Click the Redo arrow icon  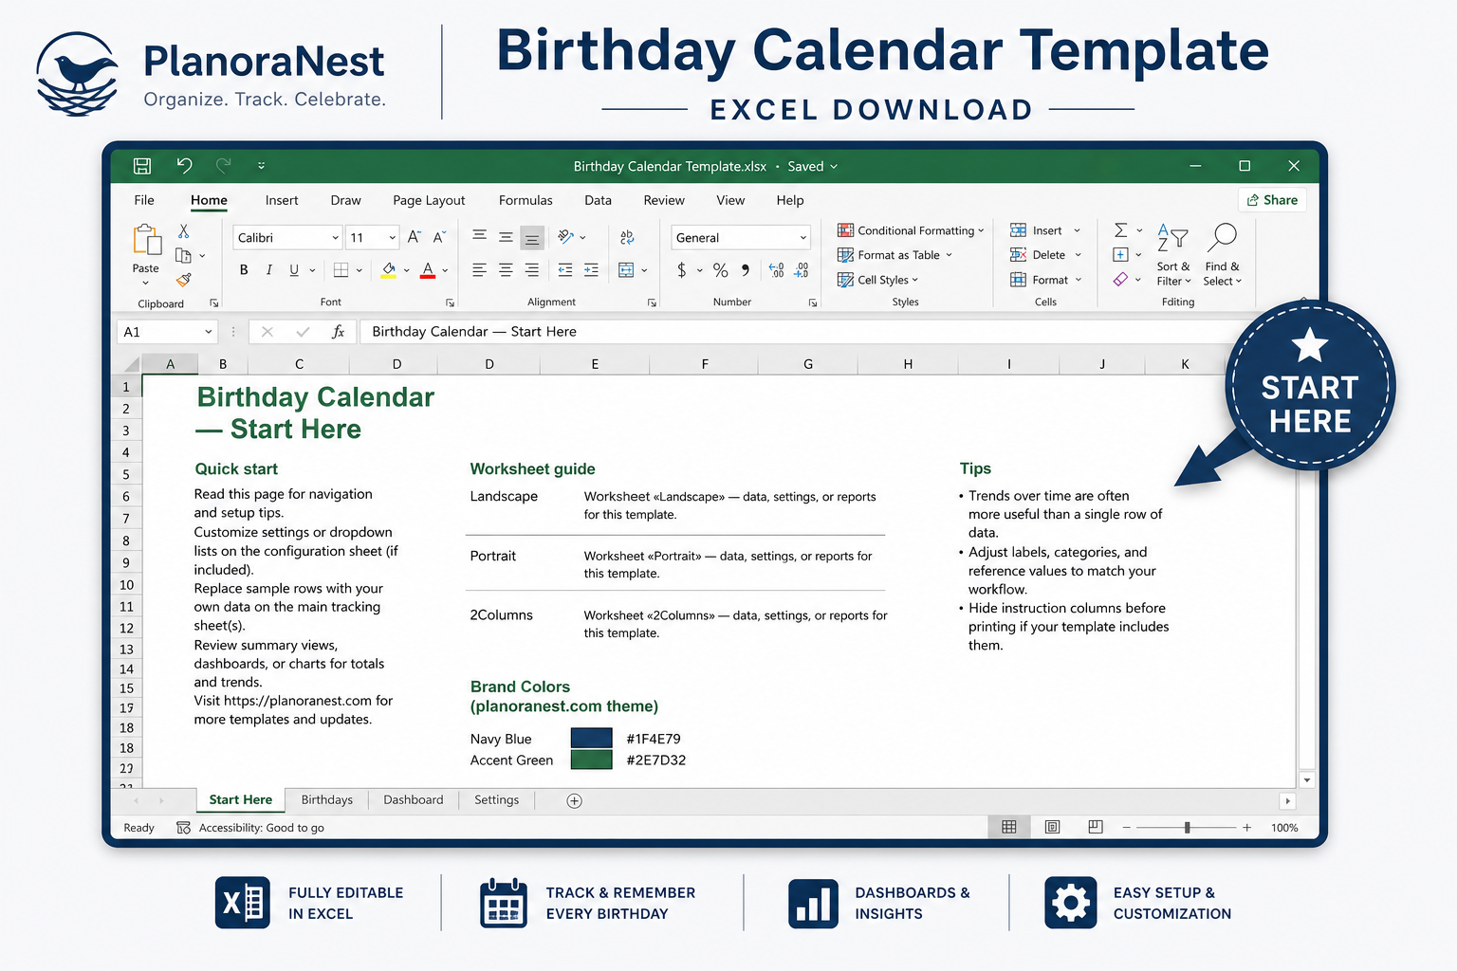[224, 166]
